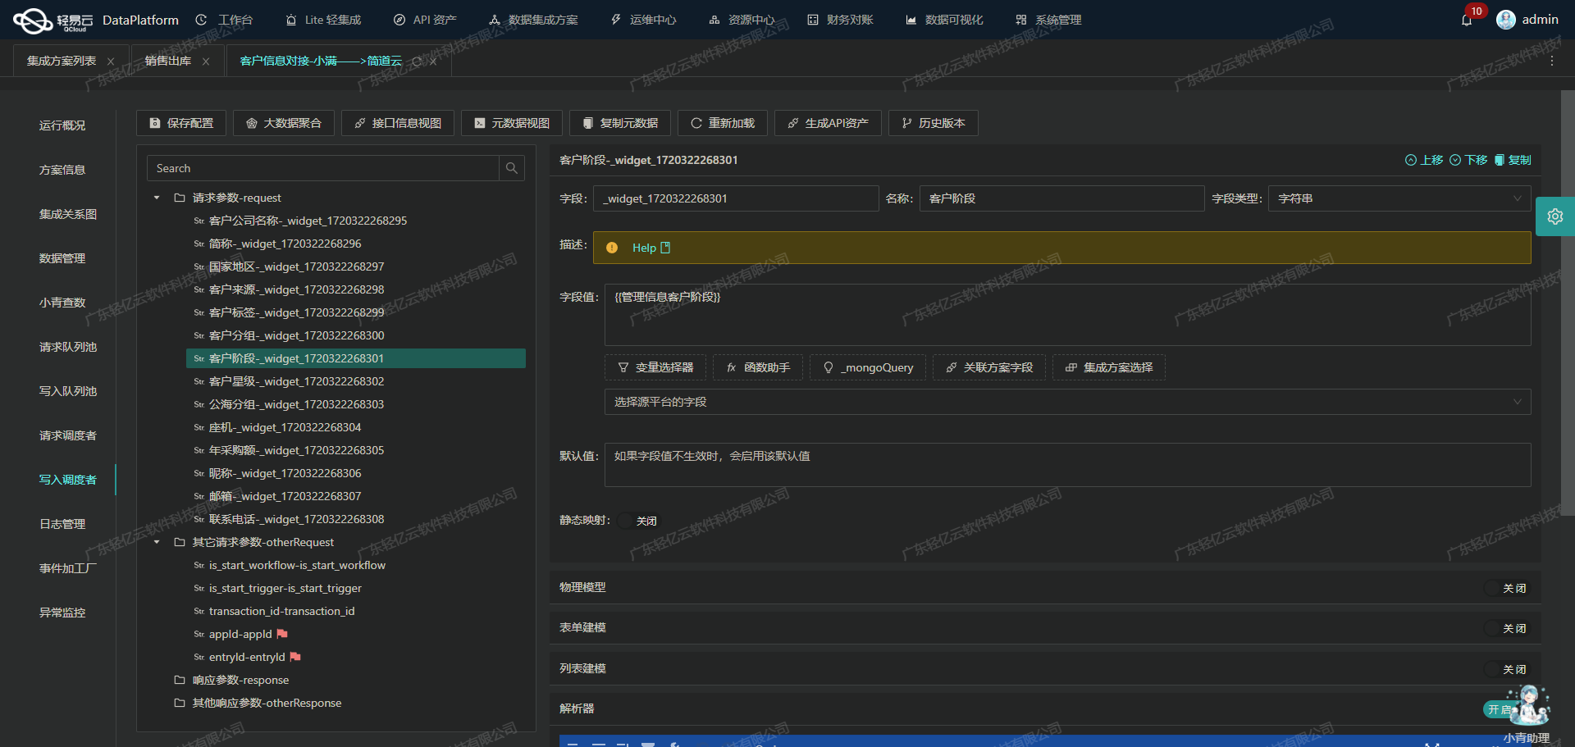This screenshot has width=1575, height=747.
Task: Open the notification bell with badge 10
Action: [x=1468, y=19]
